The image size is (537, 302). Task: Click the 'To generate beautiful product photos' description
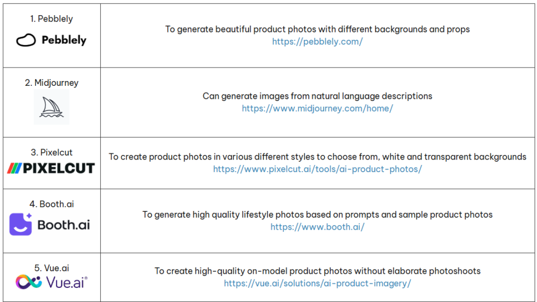(317, 29)
